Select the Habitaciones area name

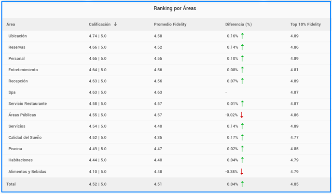point(20,160)
